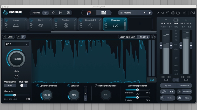The image size is (197, 110).
Task: Open the IRC 5 mode dropdown
Action: coord(17,44)
